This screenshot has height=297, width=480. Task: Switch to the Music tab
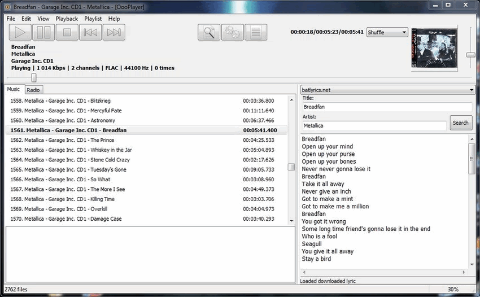pos(14,89)
